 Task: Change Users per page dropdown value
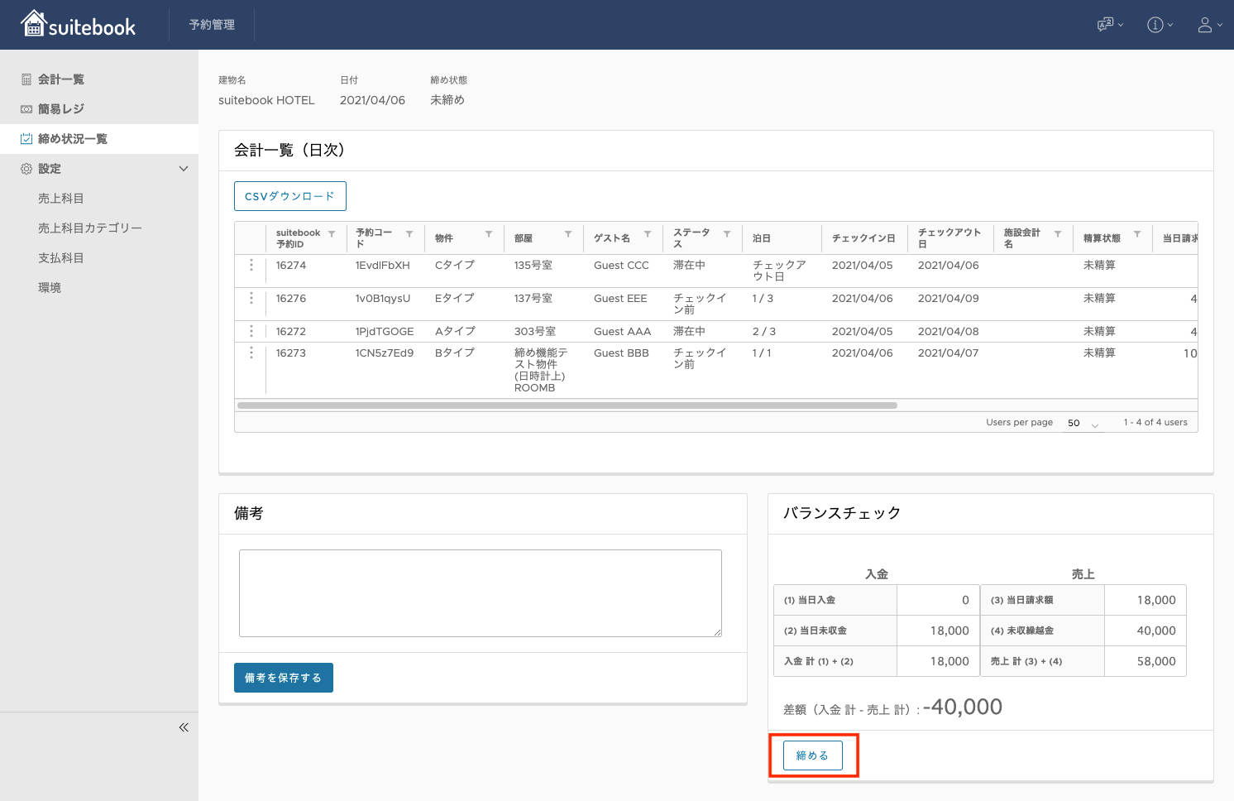[x=1083, y=423]
